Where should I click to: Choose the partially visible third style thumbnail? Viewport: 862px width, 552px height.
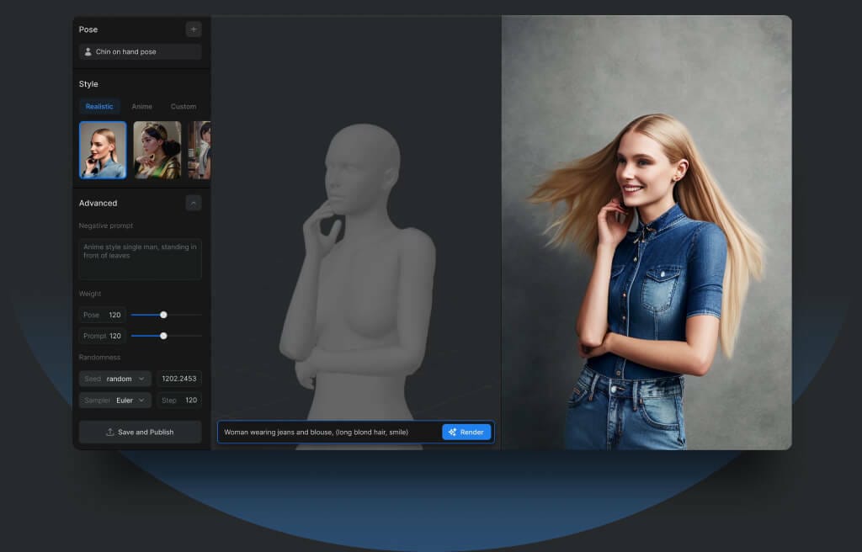199,150
